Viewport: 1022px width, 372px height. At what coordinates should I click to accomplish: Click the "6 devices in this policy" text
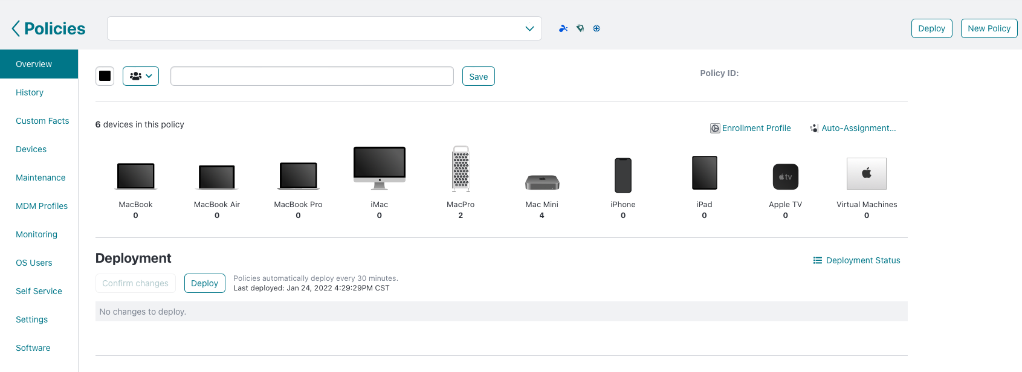point(140,124)
